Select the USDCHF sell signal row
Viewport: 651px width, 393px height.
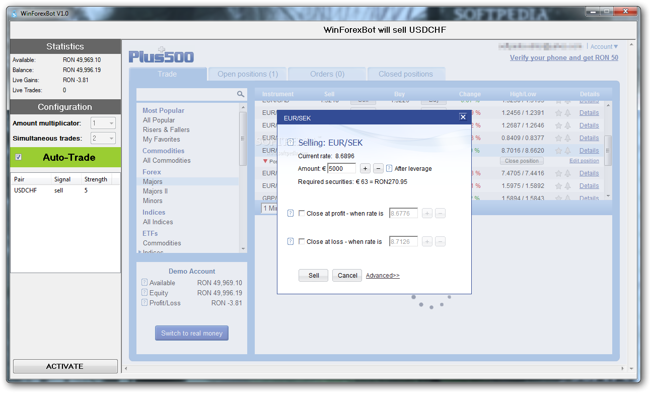tap(65, 190)
